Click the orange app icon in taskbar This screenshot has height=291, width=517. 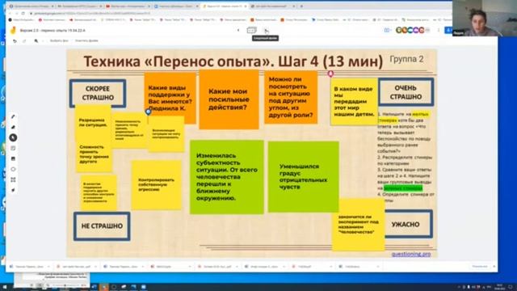tap(104, 287)
